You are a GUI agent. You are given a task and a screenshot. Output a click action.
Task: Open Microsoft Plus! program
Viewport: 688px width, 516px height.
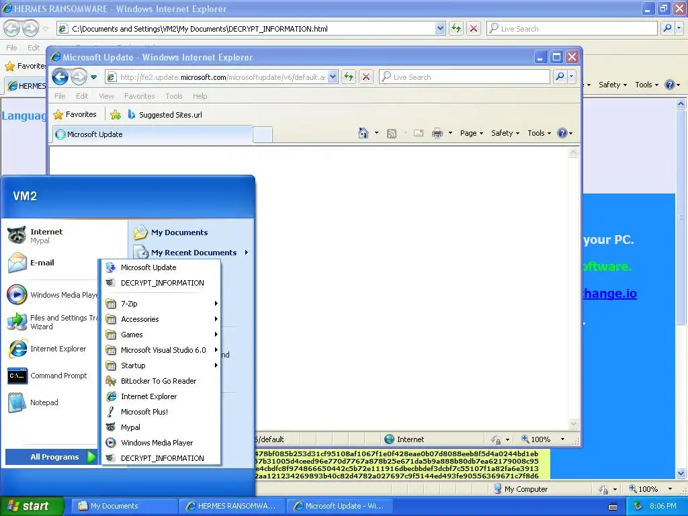click(x=161, y=412)
